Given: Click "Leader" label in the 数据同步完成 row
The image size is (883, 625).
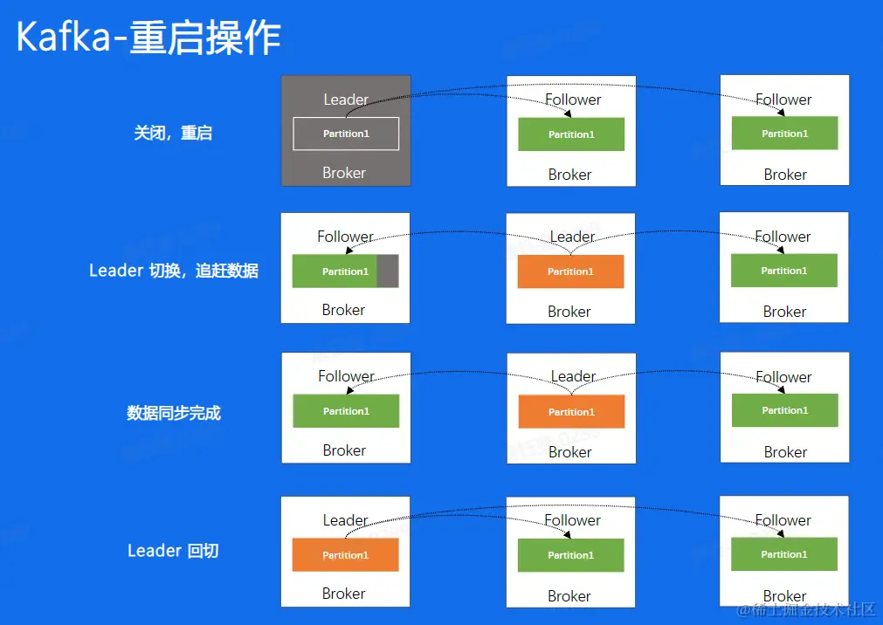Looking at the screenshot, I should click(573, 376).
